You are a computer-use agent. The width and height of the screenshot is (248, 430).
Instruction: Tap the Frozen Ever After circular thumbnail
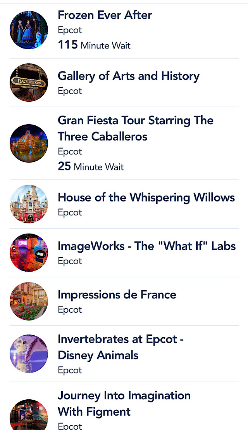(29, 30)
